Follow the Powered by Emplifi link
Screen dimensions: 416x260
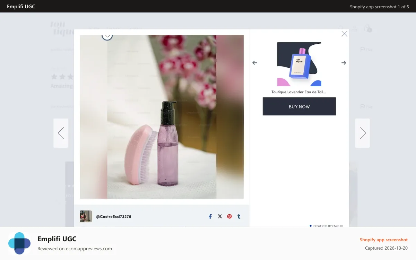pos(327,226)
